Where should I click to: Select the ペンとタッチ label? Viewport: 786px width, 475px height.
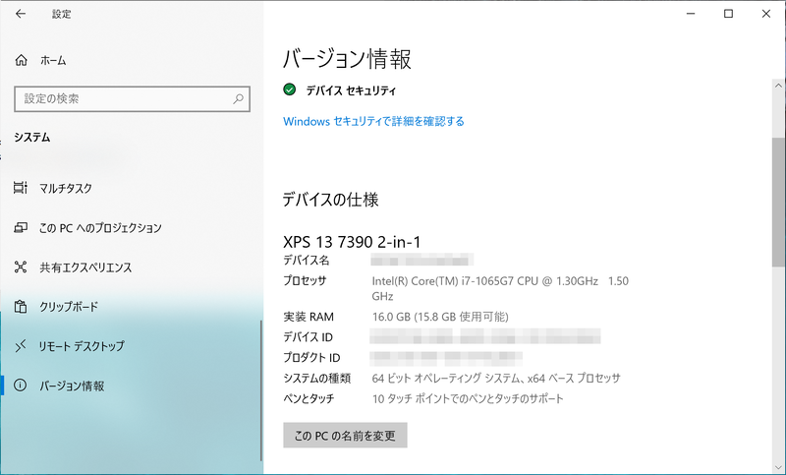click(309, 398)
